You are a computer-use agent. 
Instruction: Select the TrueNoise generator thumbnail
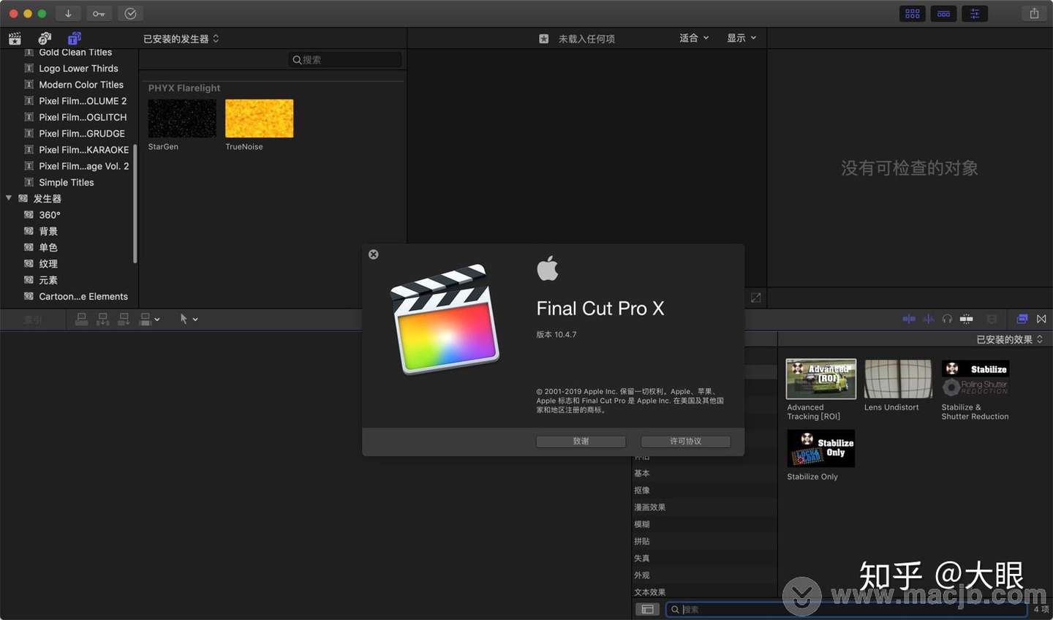[x=259, y=118]
